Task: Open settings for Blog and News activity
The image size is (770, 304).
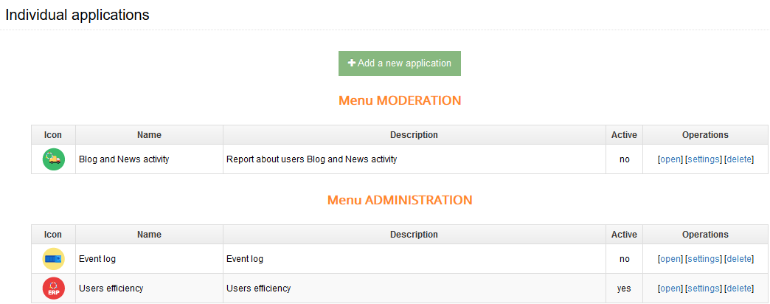Action: click(x=704, y=159)
